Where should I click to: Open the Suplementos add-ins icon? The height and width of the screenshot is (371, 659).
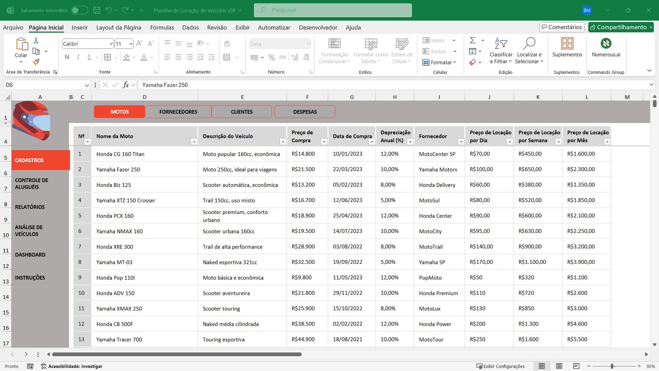[567, 43]
